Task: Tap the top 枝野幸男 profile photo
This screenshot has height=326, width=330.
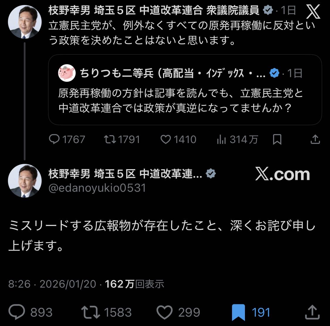Action: pos(25,22)
